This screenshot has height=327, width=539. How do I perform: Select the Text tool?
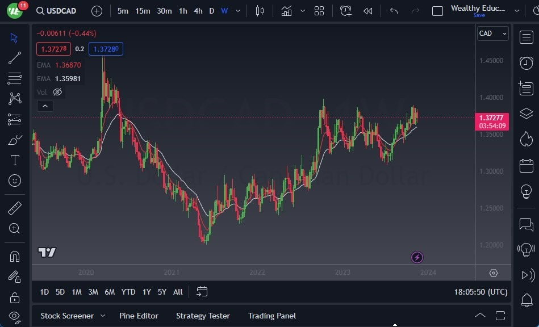(14, 160)
